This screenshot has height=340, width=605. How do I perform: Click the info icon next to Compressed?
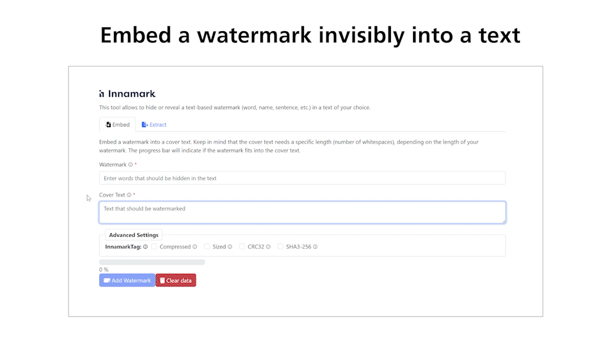tap(196, 246)
